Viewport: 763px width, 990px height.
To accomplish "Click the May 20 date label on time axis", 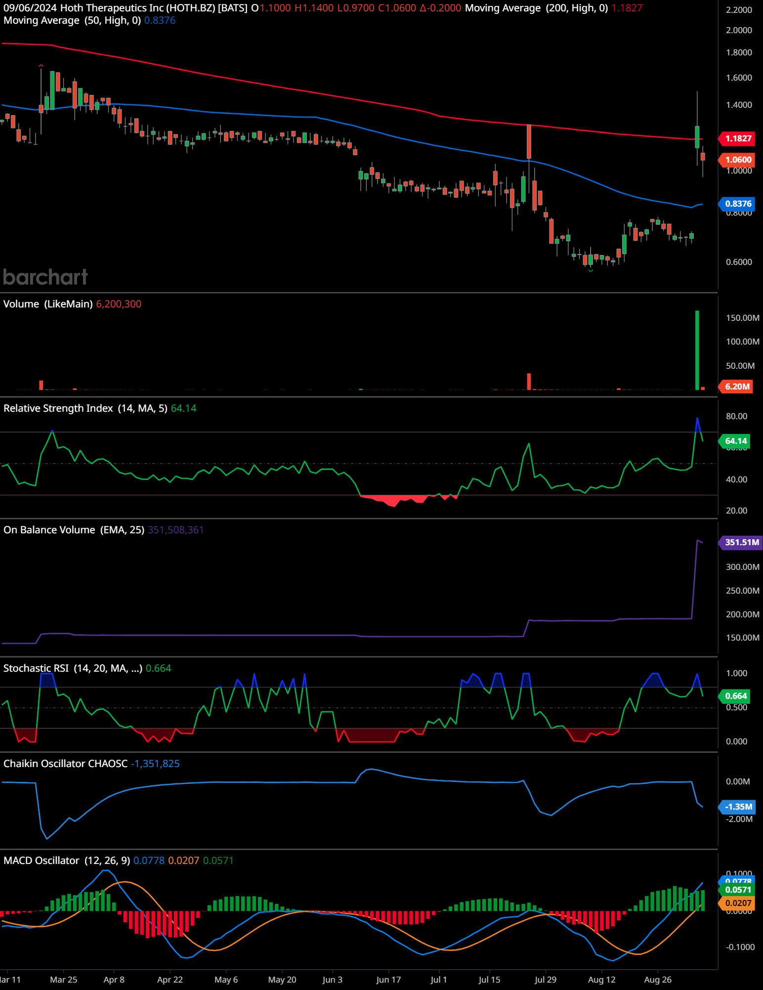I will (x=282, y=980).
